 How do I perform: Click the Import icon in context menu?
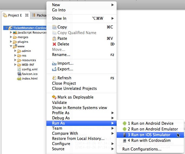[x=54, y=64]
